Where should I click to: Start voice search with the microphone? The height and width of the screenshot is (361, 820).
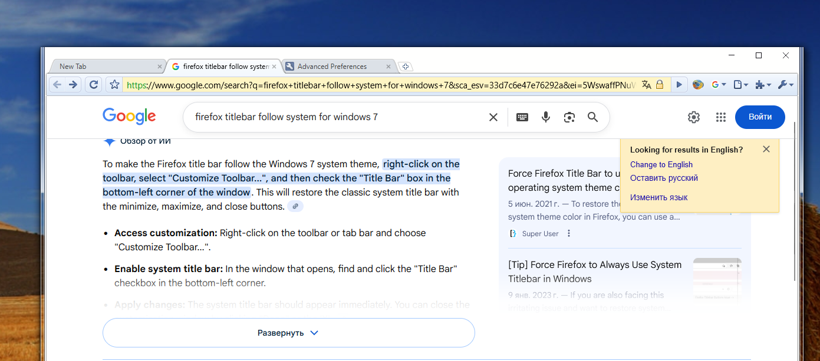pyautogui.click(x=546, y=117)
